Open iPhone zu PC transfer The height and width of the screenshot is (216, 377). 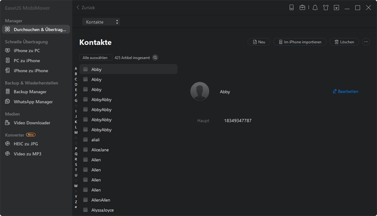point(27,51)
